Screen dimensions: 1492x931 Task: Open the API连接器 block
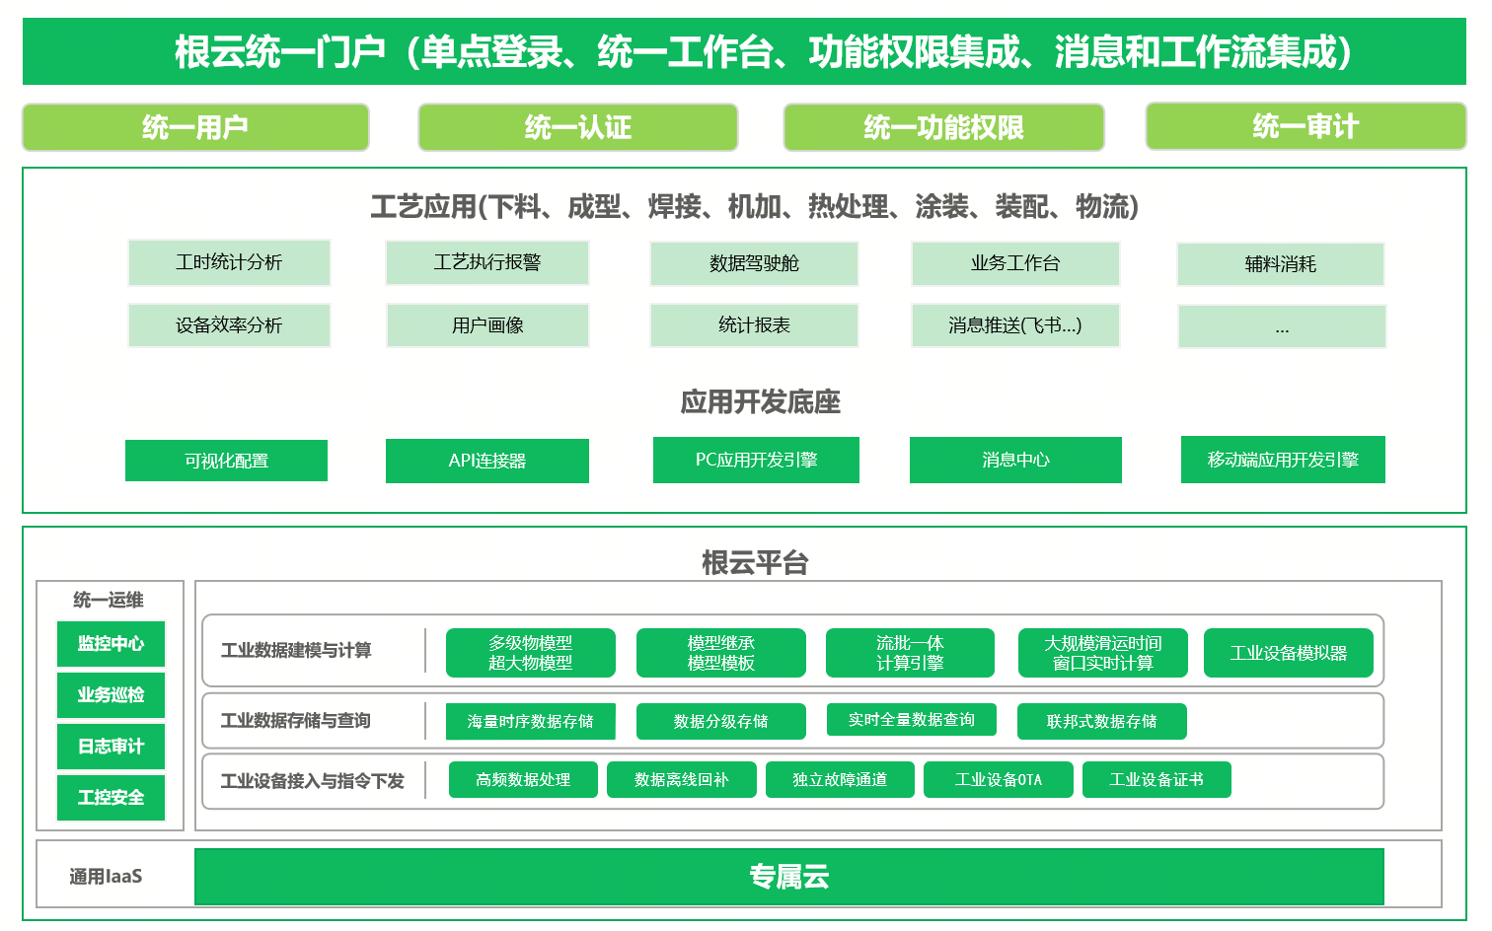click(x=487, y=461)
